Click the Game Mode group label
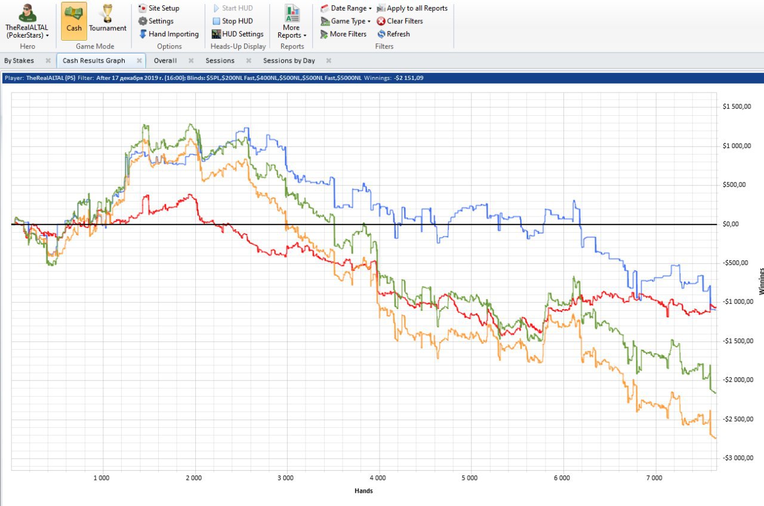 click(95, 47)
